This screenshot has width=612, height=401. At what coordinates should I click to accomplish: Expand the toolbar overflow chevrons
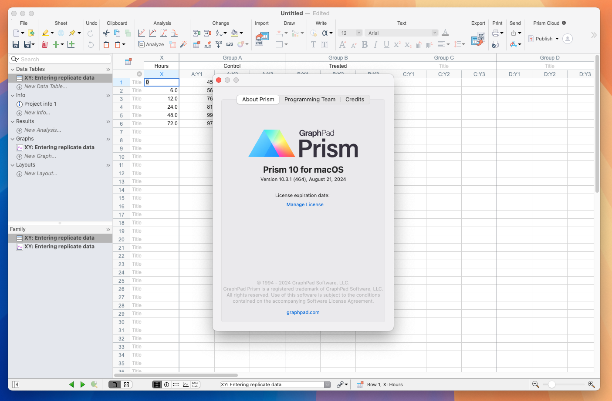(x=594, y=35)
